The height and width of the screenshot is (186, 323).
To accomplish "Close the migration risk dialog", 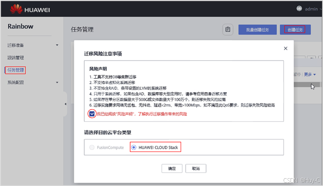I will click(x=286, y=48).
